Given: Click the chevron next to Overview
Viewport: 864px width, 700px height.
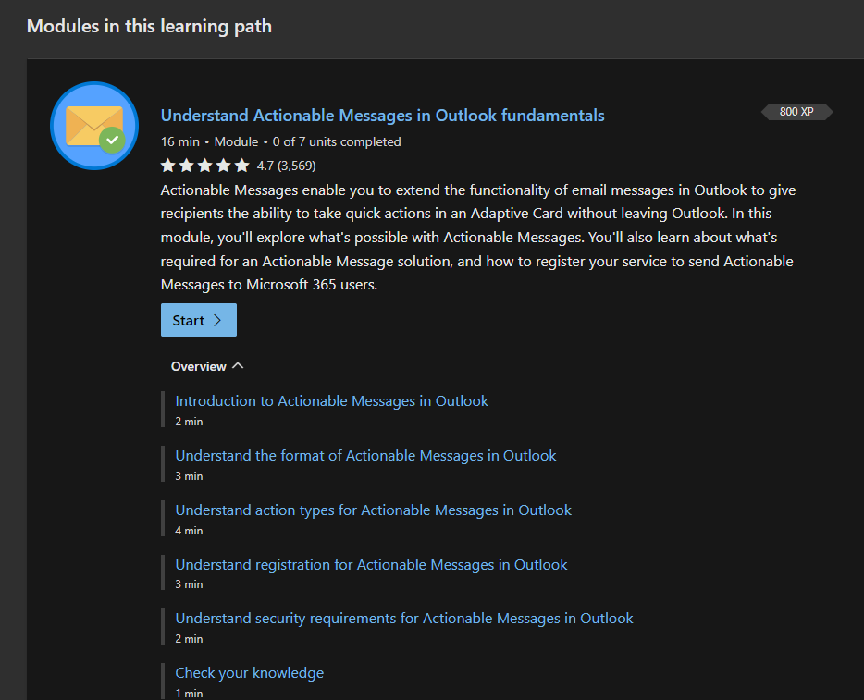Looking at the screenshot, I should (x=237, y=365).
